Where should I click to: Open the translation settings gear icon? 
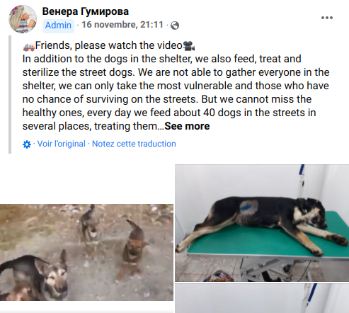click(27, 144)
